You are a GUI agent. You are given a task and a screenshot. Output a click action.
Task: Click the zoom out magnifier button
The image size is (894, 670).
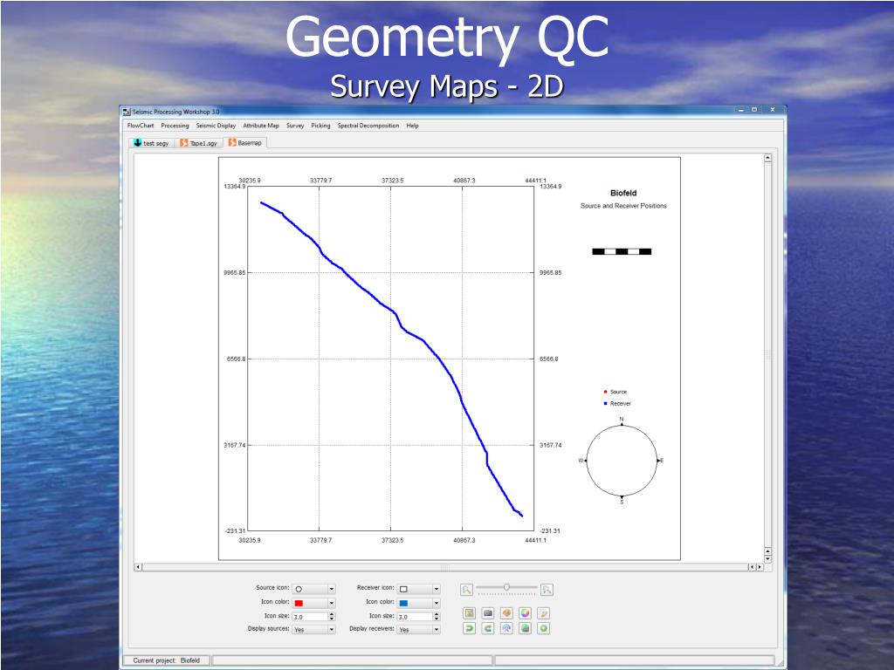coord(466,590)
